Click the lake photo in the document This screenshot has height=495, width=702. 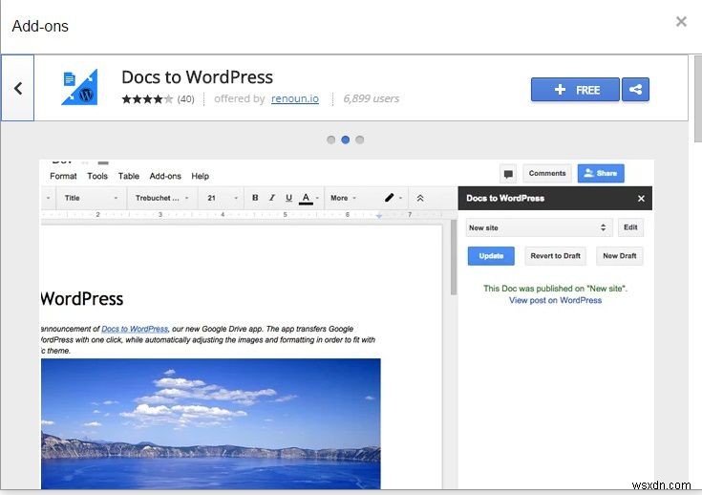pyautogui.click(x=211, y=423)
